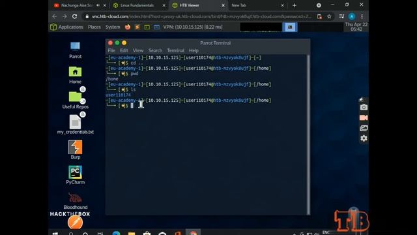Open the System menu in Parrot panel
Viewport: 417px width, 235px height.
(x=113, y=27)
